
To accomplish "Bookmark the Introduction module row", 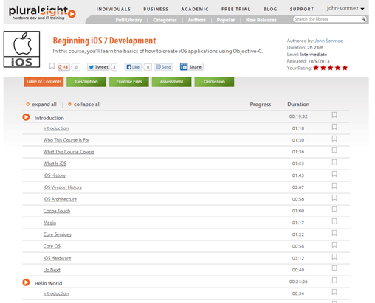I will pos(334,115).
